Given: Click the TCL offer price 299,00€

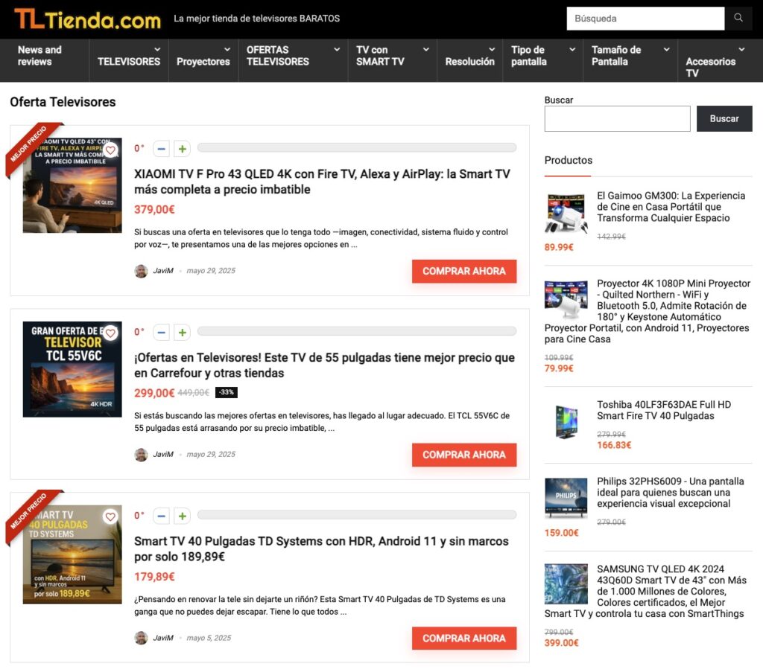Looking at the screenshot, I should coord(154,393).
